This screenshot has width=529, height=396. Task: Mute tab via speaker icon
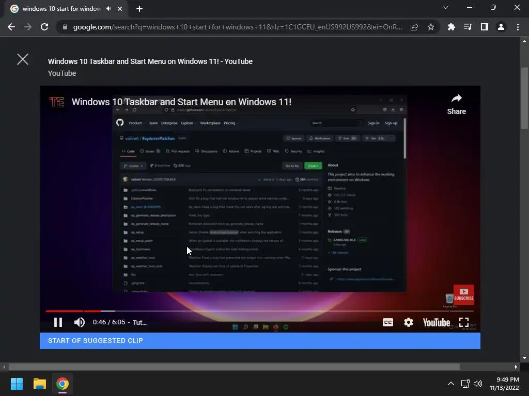coord(108,9)
